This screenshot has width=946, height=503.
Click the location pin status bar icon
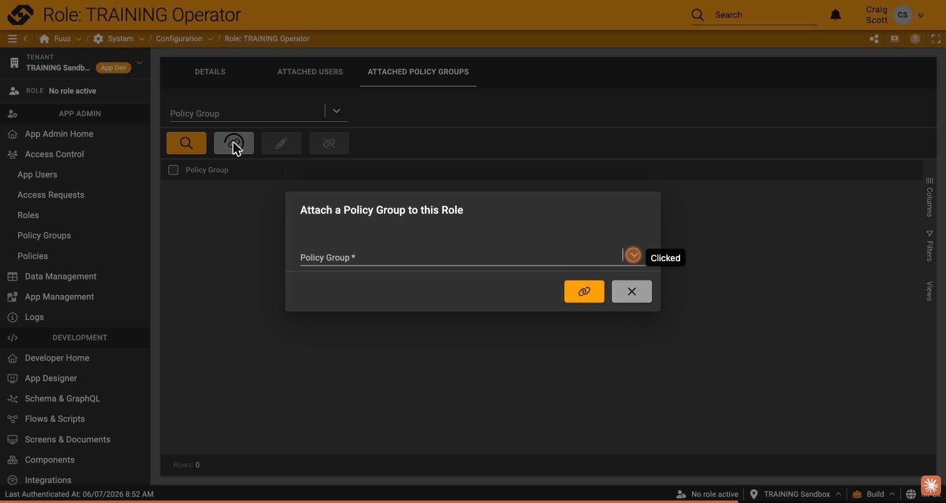pyautogui.click(x=754, y=494)
